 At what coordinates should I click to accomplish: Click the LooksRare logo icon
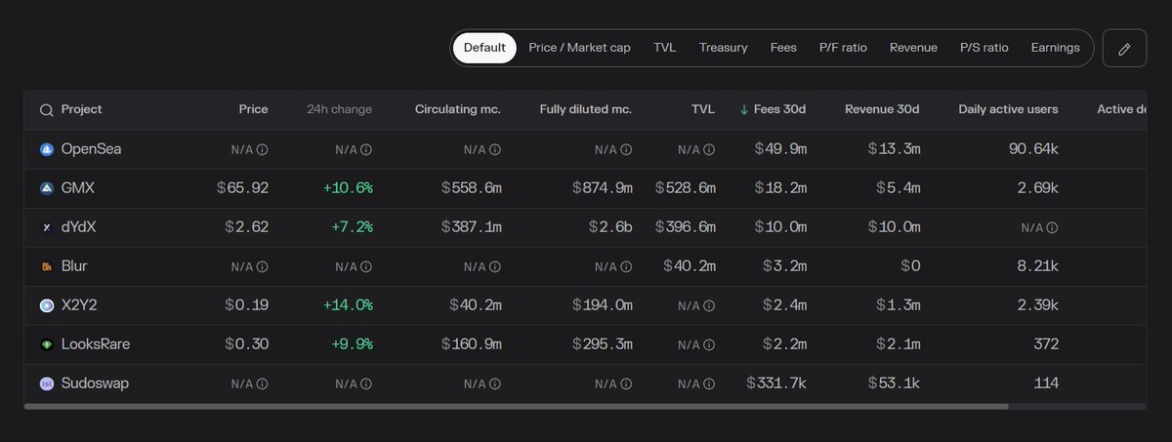click(46, 344)
